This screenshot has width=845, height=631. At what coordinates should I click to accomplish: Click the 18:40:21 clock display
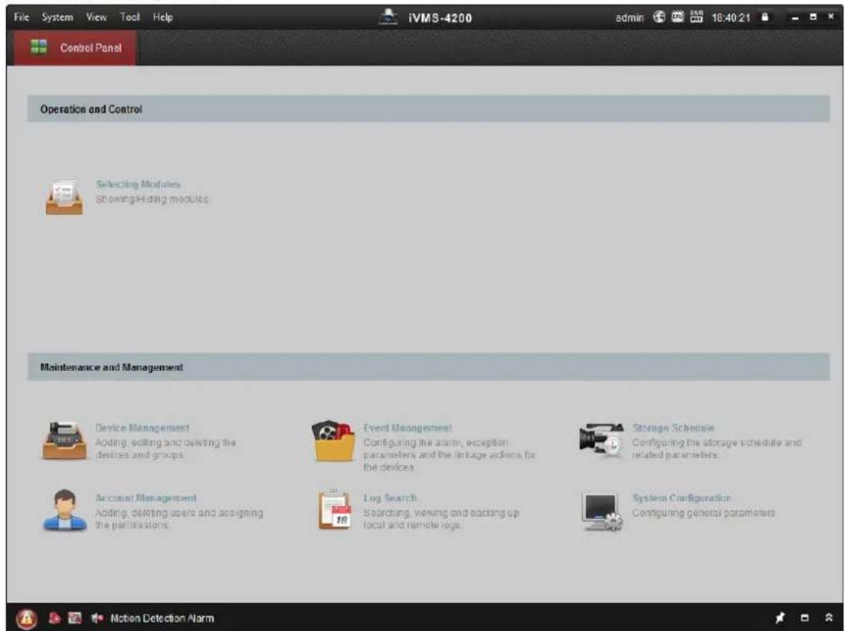(x=731, y=18)
